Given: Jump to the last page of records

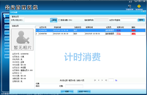Looking at the screenshot, I should 106,80.
